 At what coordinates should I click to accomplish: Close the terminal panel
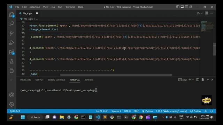point(212,80)
